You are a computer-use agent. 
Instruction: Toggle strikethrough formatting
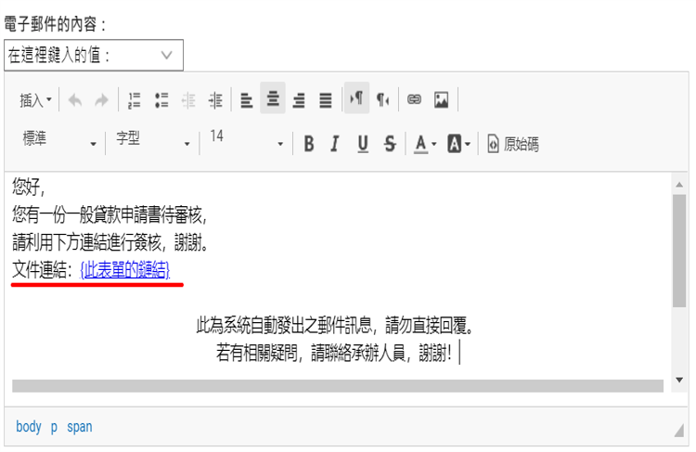390,144
